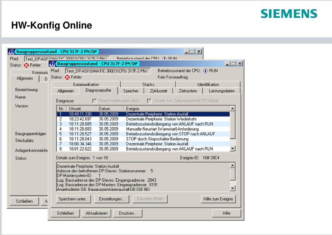Click the 'Details zum Ereignis: 1 von 10' label

click(82, 158)
